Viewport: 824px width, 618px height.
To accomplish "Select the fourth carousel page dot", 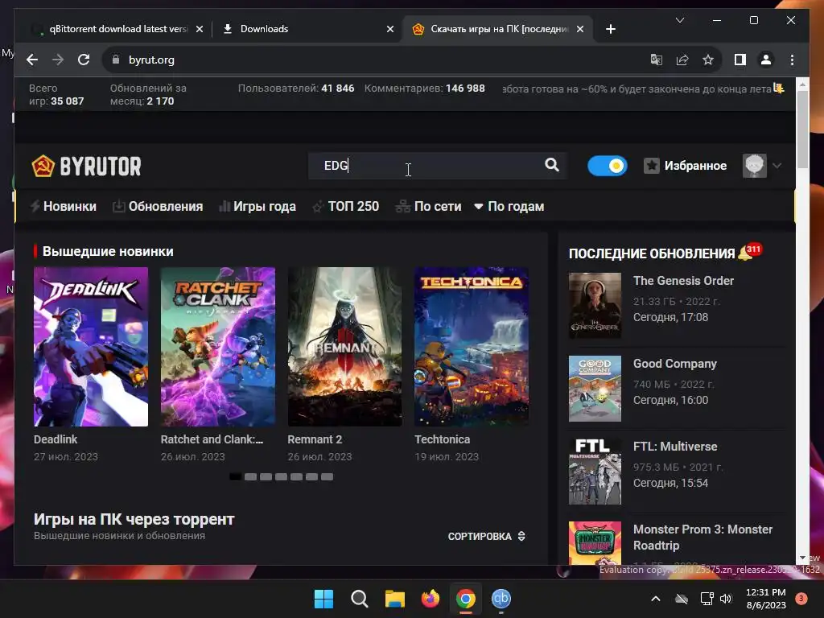I will click(x=281, y=476).
